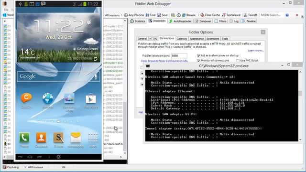
Task: Close the Fiddler Options panel
Action: (x=263, y=32)
